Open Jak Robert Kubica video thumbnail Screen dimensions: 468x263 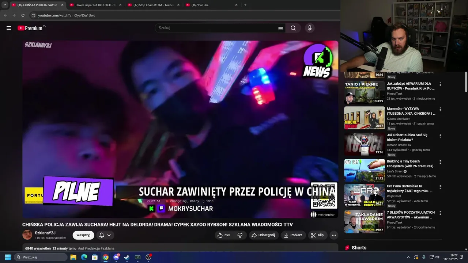point(364,144)
